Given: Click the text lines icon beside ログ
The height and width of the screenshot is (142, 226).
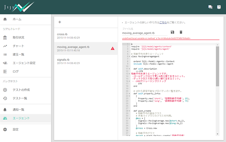Looking at the screenshot, I should coord(5,71).
